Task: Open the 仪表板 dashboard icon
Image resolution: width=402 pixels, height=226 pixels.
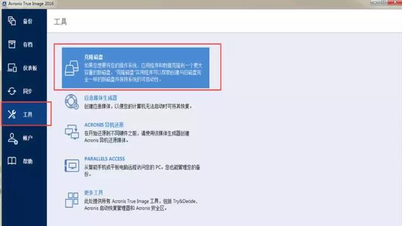Action: [x=12, y=68]
